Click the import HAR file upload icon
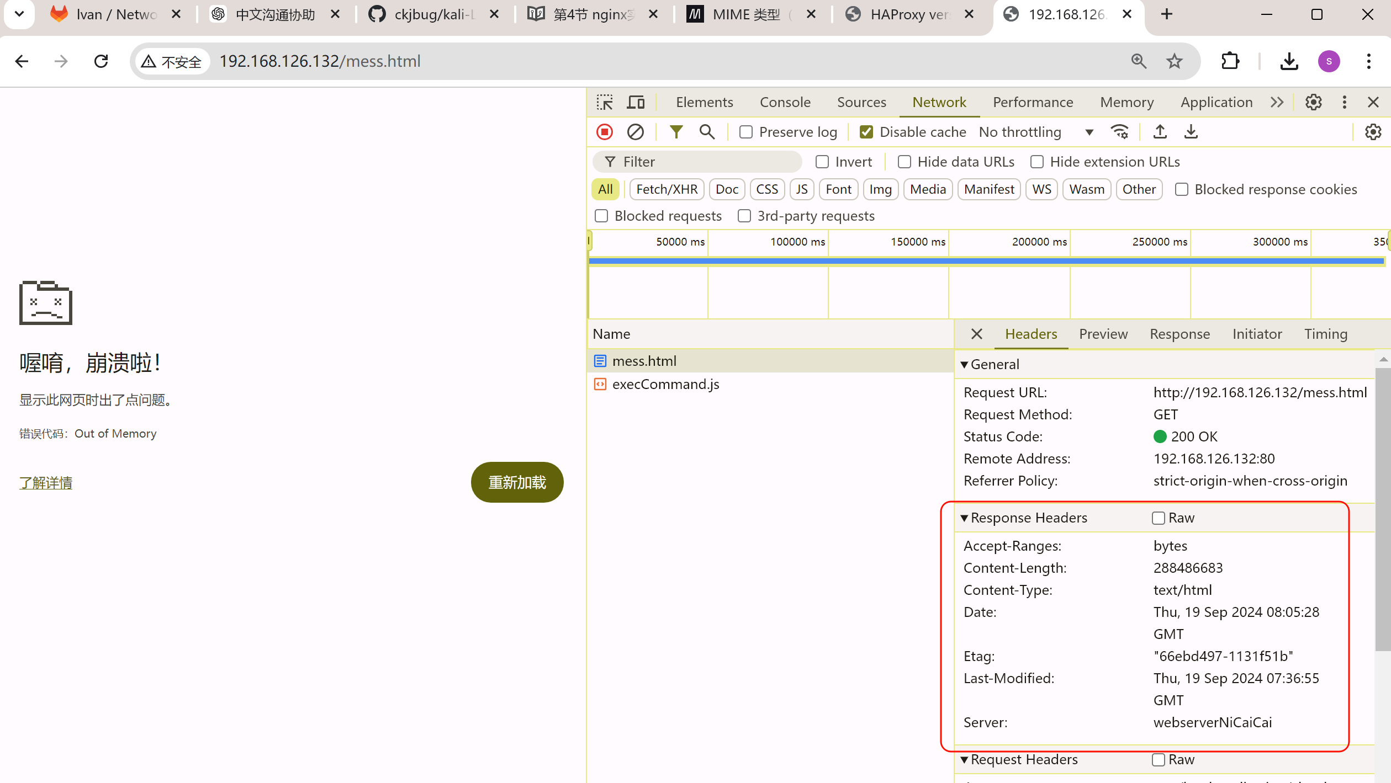The image size is (1391, 783). [1160, 132]
